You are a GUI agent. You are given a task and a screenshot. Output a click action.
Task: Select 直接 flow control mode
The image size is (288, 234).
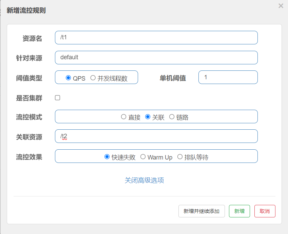(x=124, y=117)
